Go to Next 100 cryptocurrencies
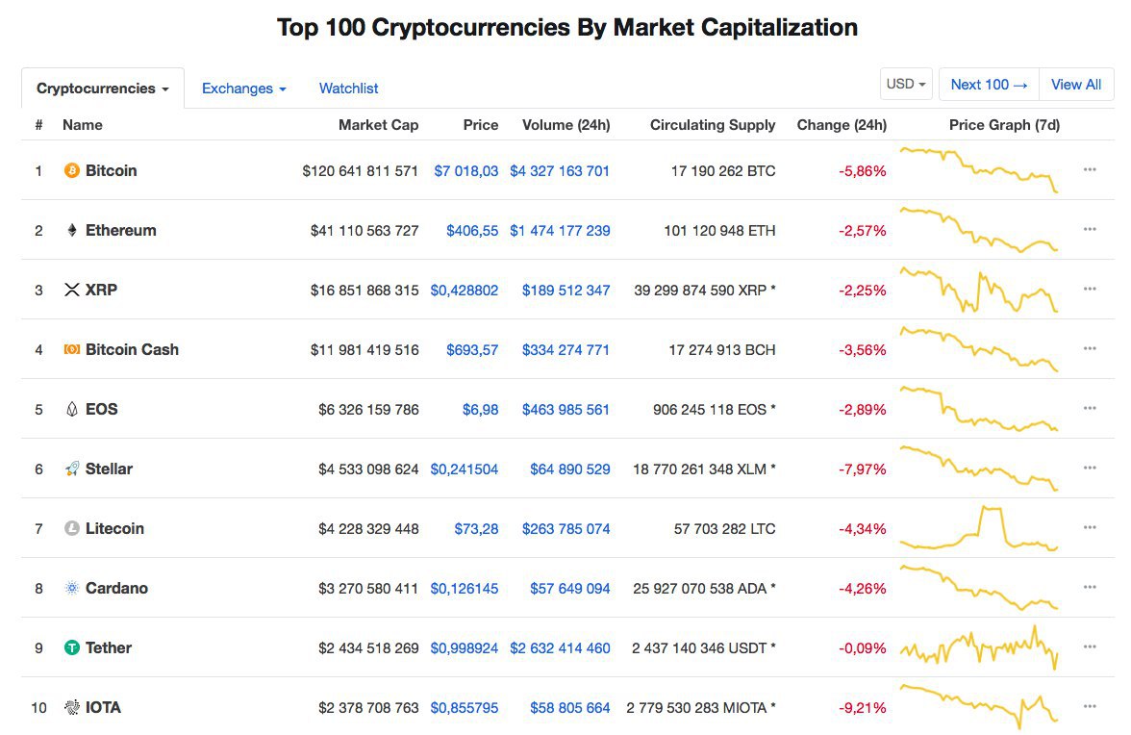Viewport: 1131px width, 735px height. pos(989,85)
